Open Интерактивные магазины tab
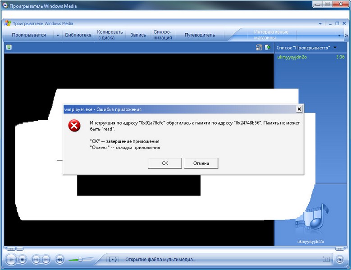Screen dimensions: 351x270 pyautogui.click(x=271, y=35)
